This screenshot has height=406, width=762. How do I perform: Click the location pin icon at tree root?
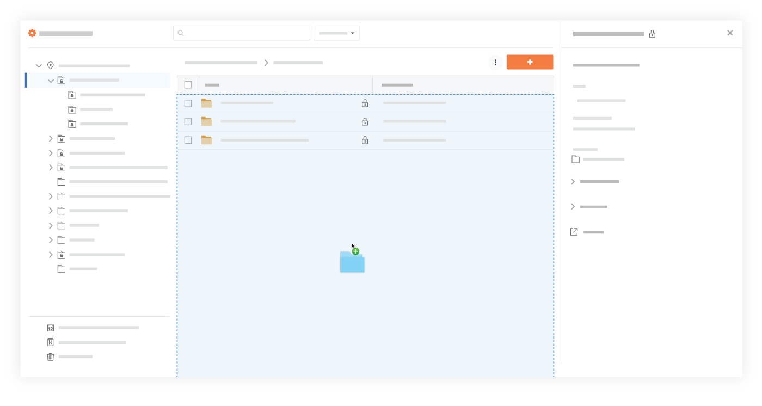(x=51, y=66)
